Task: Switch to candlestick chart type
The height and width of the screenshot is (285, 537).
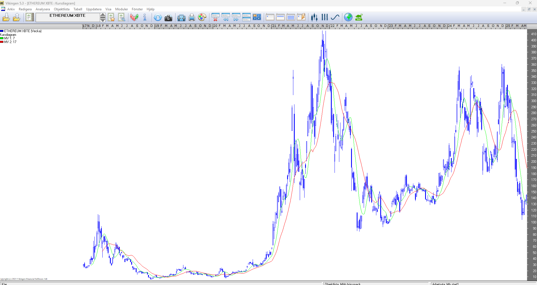Action: pyautogui.click(x=314, y=17)
